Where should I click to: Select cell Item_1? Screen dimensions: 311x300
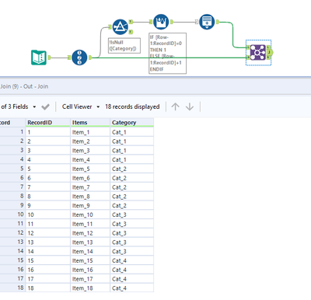[x=90, y=132]
